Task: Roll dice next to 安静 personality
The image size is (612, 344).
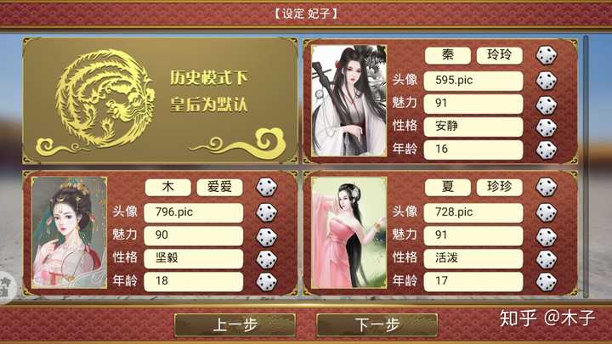Action: click(546, 127)
